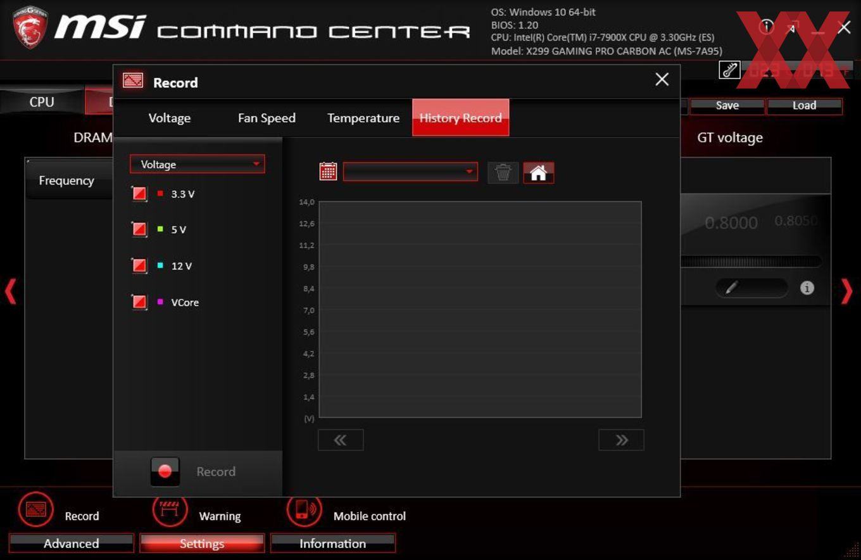Click the Advanced button
Screen dimensions: 861x560
[x=71, y=544]
